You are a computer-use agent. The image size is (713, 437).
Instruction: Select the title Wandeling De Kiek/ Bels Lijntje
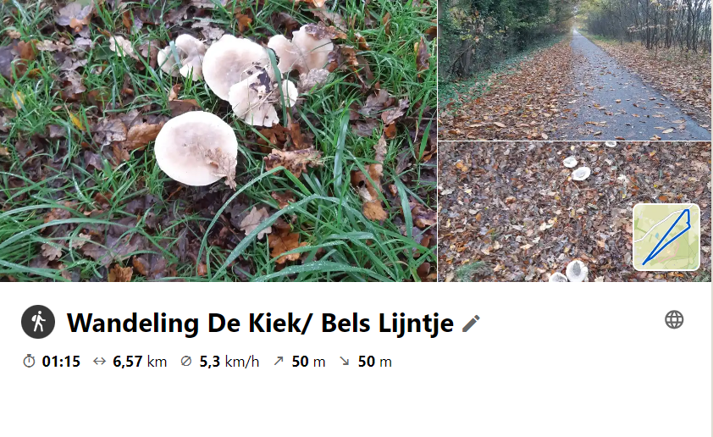tap(261, 324)
